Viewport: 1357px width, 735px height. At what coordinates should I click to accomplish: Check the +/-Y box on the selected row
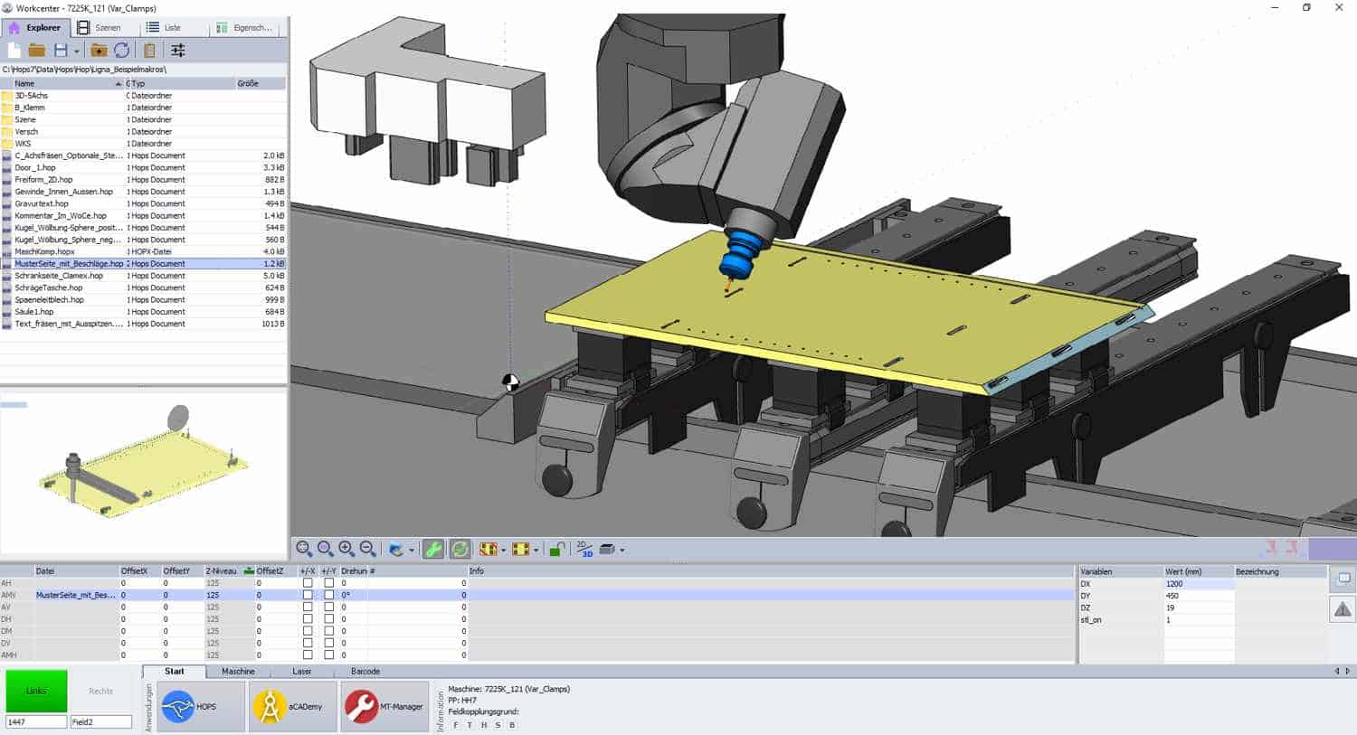[329, 595]
